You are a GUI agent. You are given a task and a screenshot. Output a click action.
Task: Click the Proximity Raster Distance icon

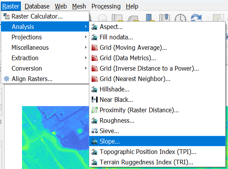(x=95, y=110)
